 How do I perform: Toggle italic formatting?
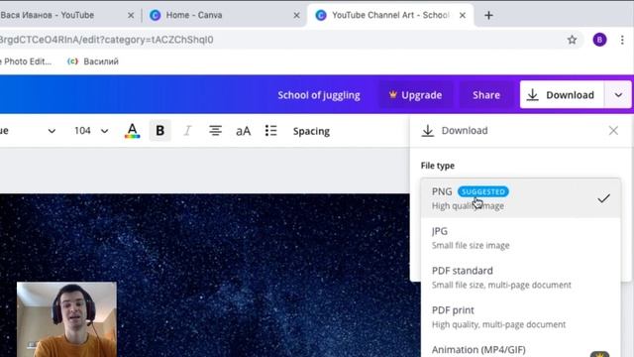tap(187, 131)
